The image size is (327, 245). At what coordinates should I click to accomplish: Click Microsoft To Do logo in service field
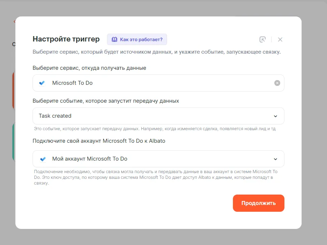point(42,83)
